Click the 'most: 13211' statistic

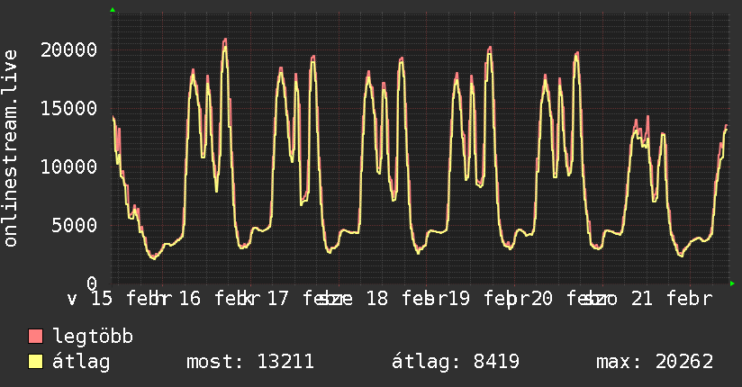click(x=249, y=362)
